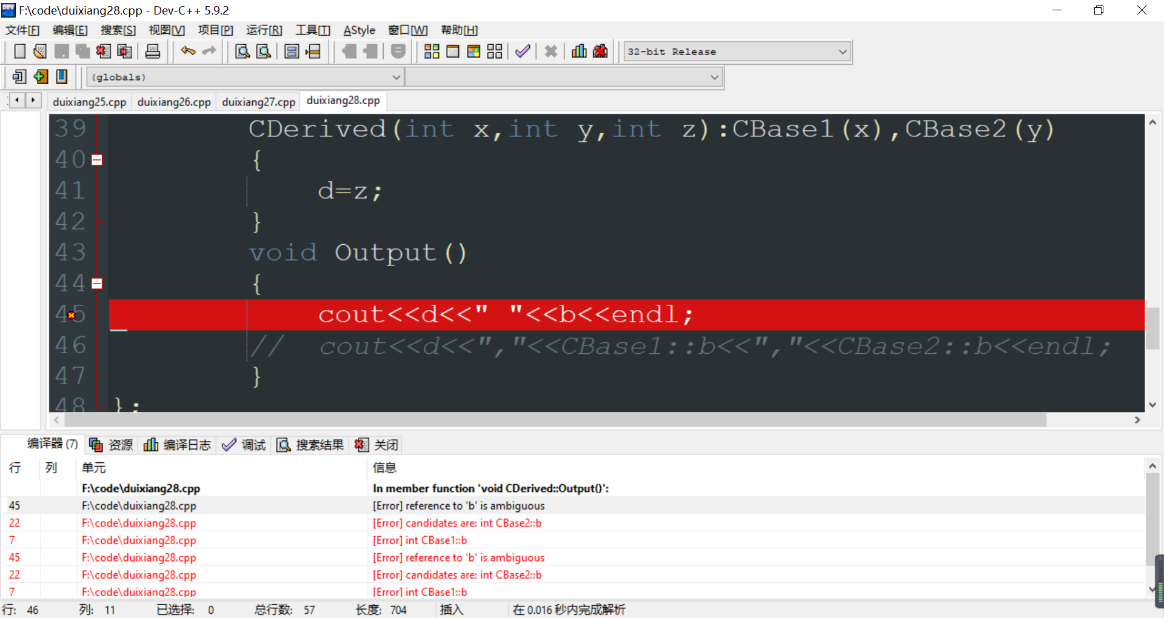1164x618 pixels.
Task: Click tab scroll left arrow
Action: point(17,100)
